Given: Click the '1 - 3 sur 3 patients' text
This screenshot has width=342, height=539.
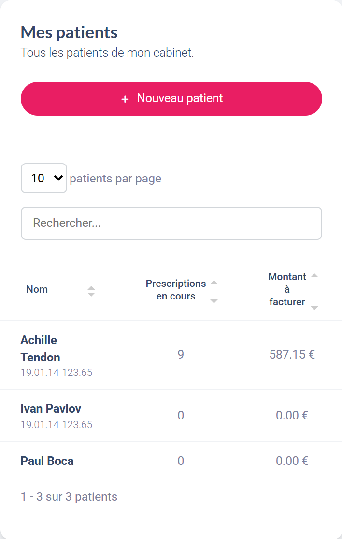Looking at the screenshot, I should pyautogui.click(x=69, y=497).
